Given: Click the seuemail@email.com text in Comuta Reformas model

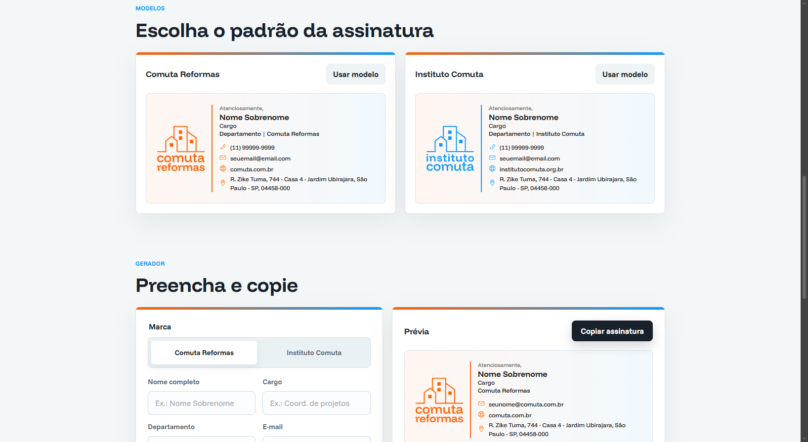Looking at the screenshot, I should point(260,159).
